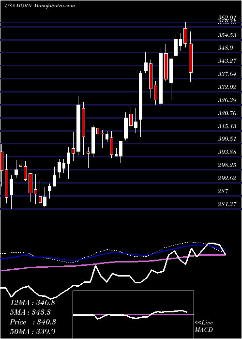Click the 50MA : 339.9 readout

point(33,332)
